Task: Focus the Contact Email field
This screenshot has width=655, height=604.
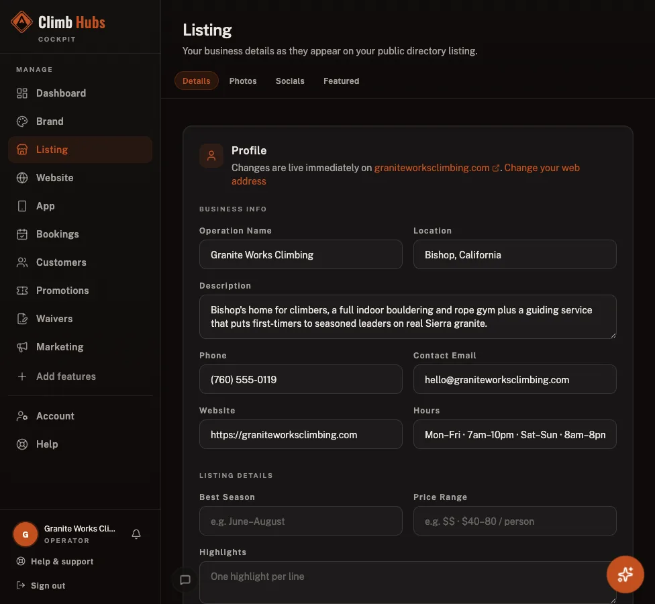Action: click(x=515, y=379)
